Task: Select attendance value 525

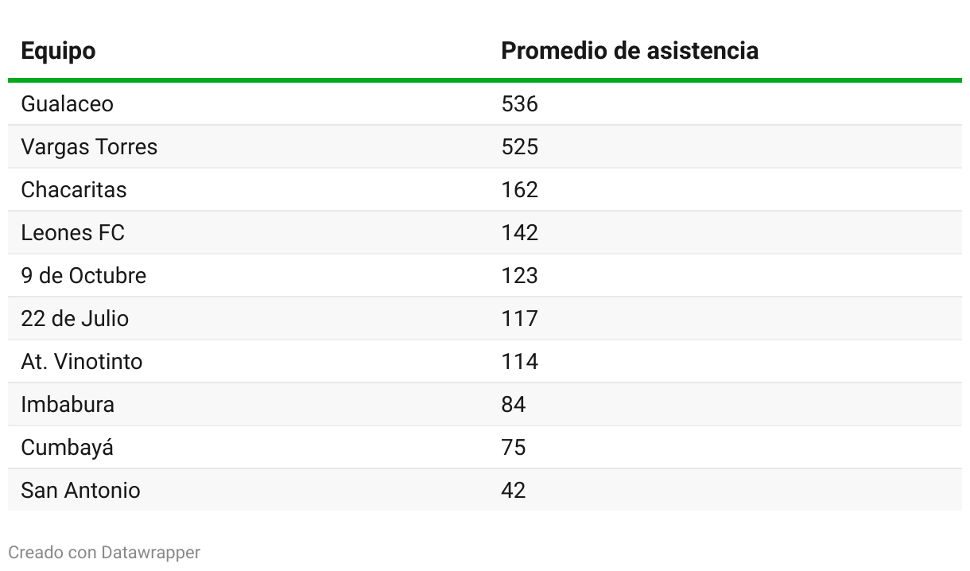Action: [520, 147]
